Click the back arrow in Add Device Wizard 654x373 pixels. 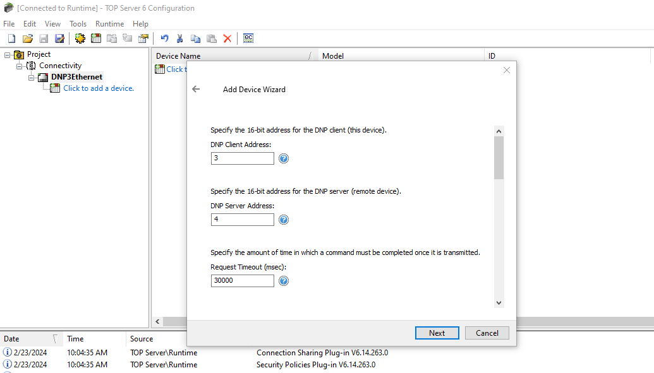196,89
